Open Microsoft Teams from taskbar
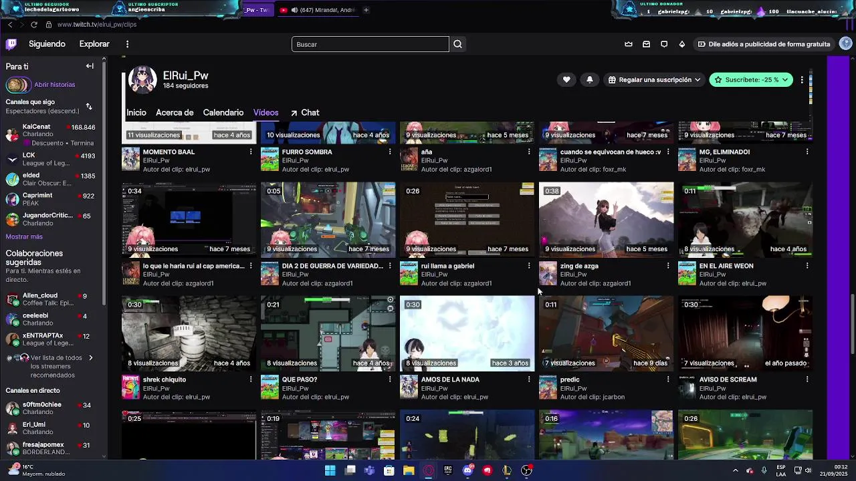Image resolution: width=856 pixels, height=481 pixels. (x=369, y=470)
